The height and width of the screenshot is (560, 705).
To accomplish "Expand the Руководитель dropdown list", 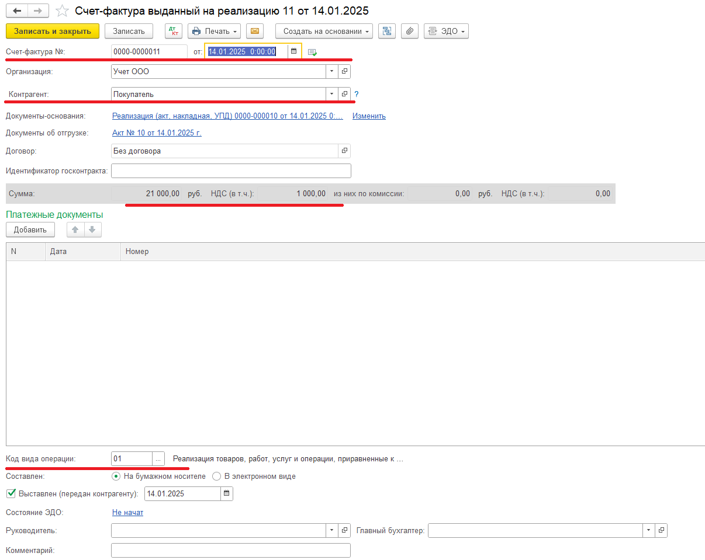I will click(x=332, y=530).
